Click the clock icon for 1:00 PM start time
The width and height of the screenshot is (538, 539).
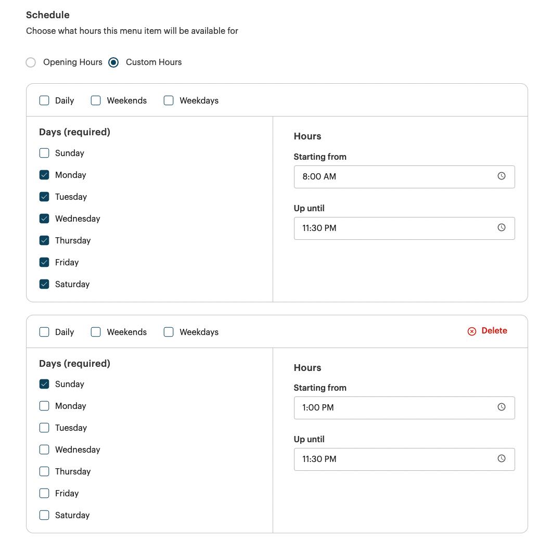point(501,407)
